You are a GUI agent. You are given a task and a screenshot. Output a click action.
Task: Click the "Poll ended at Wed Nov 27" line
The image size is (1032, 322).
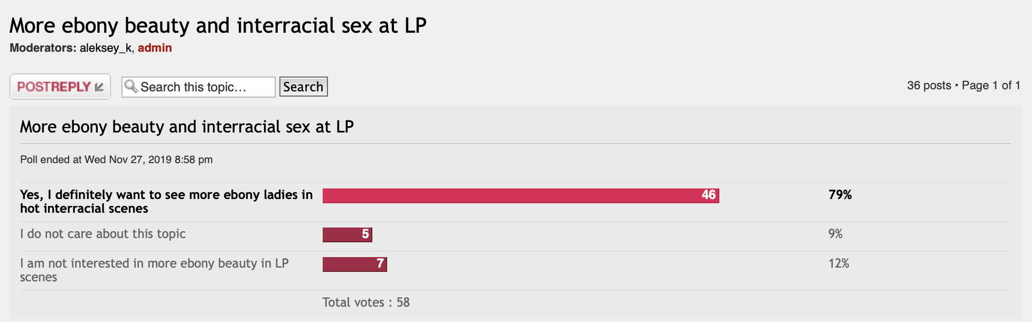pos(116,159)
